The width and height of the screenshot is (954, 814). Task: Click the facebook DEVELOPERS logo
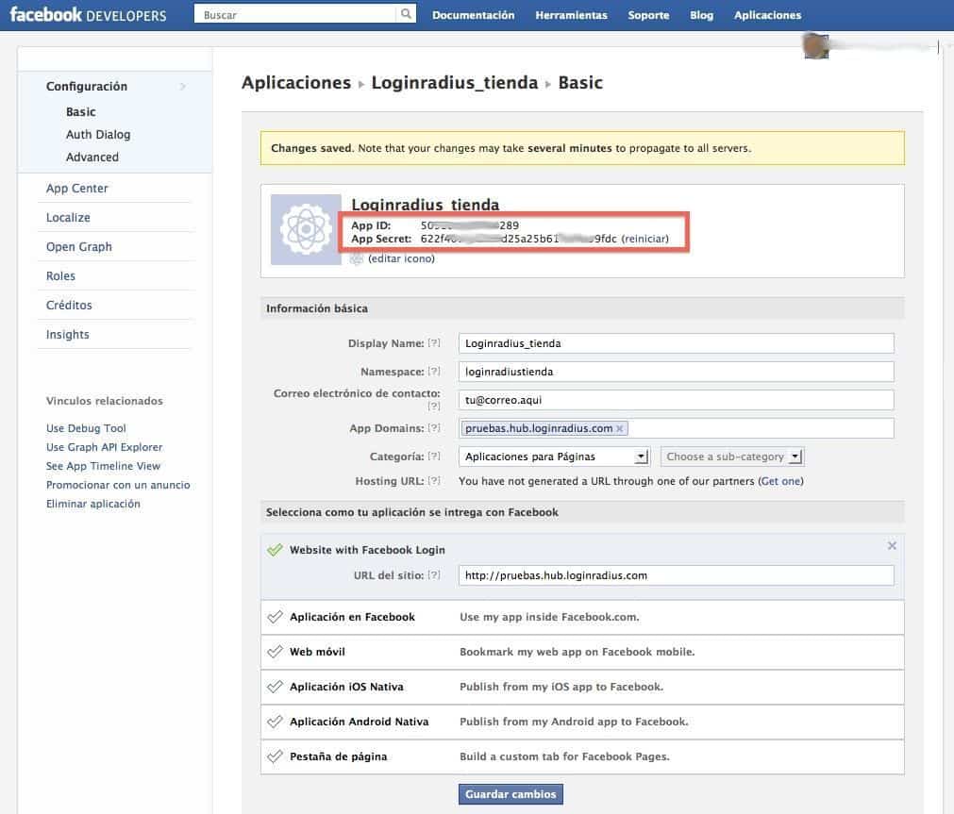88,14
